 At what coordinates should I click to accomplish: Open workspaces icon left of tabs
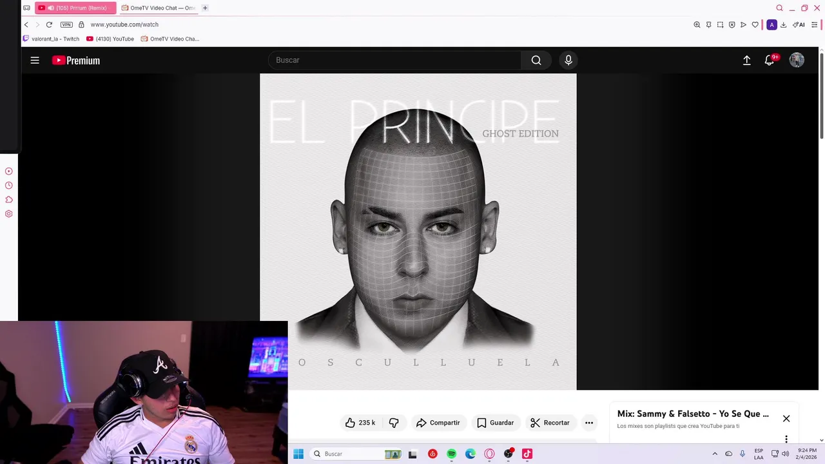pos(26,8)
